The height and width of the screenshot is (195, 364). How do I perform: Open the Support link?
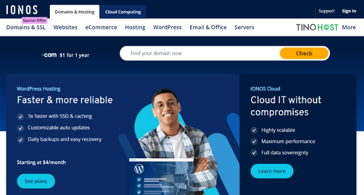click(x=327, y=11)
